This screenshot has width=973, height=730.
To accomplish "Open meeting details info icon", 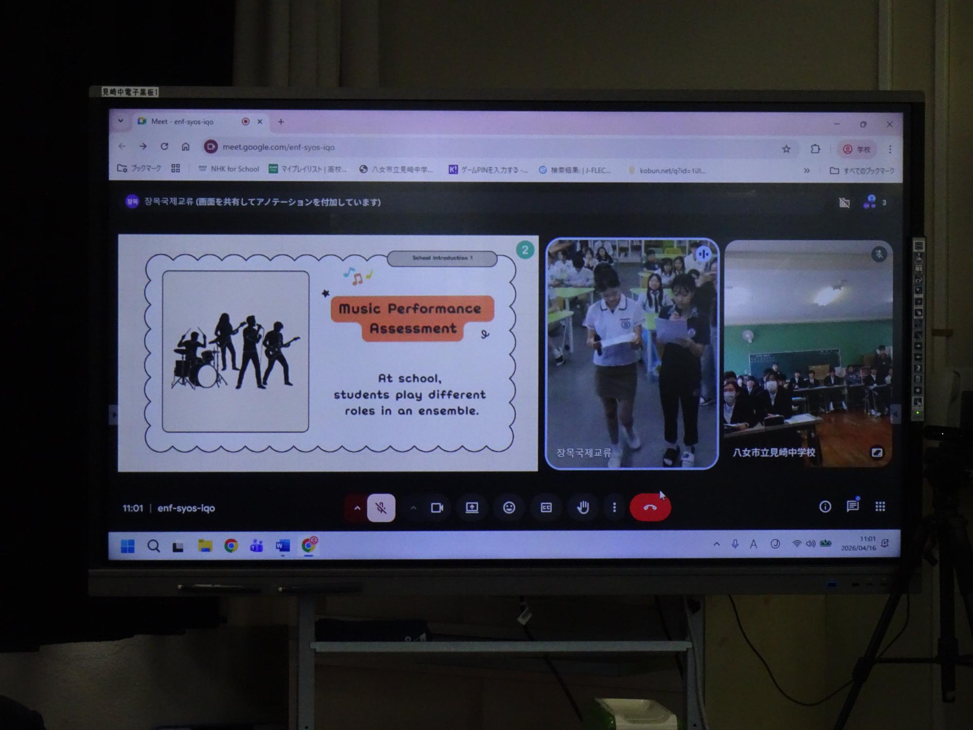I will (x=825, y=507).
